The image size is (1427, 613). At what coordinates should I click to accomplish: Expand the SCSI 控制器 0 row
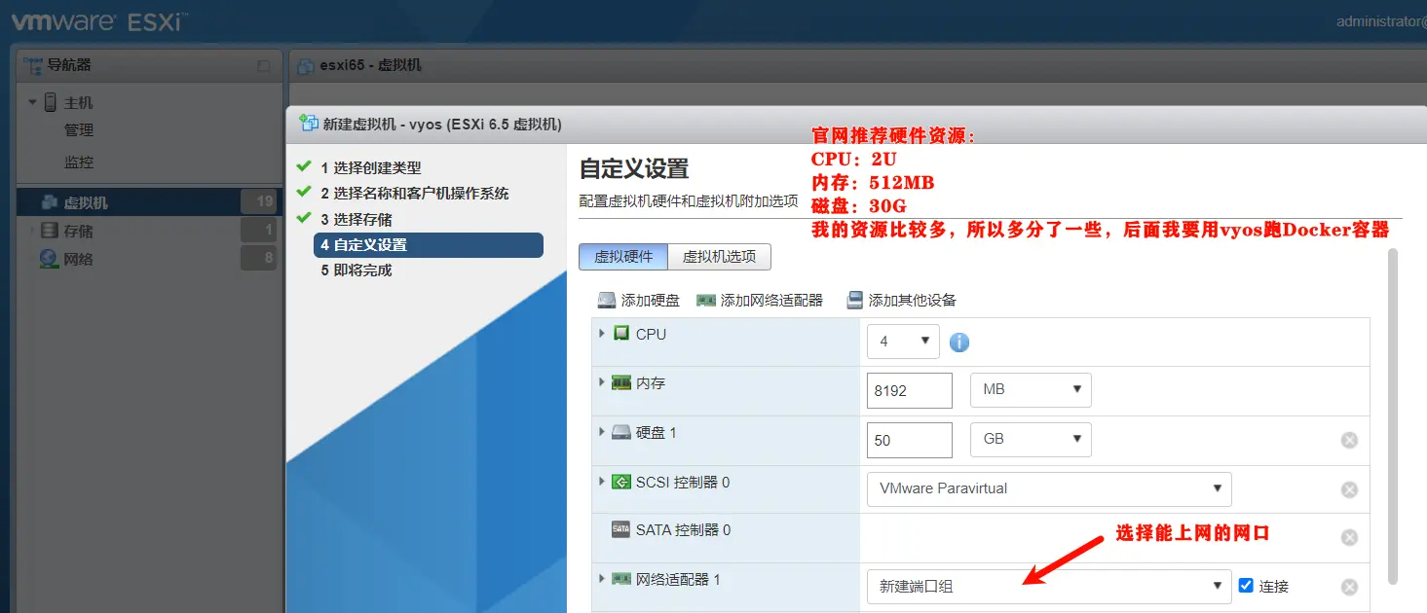602,482
